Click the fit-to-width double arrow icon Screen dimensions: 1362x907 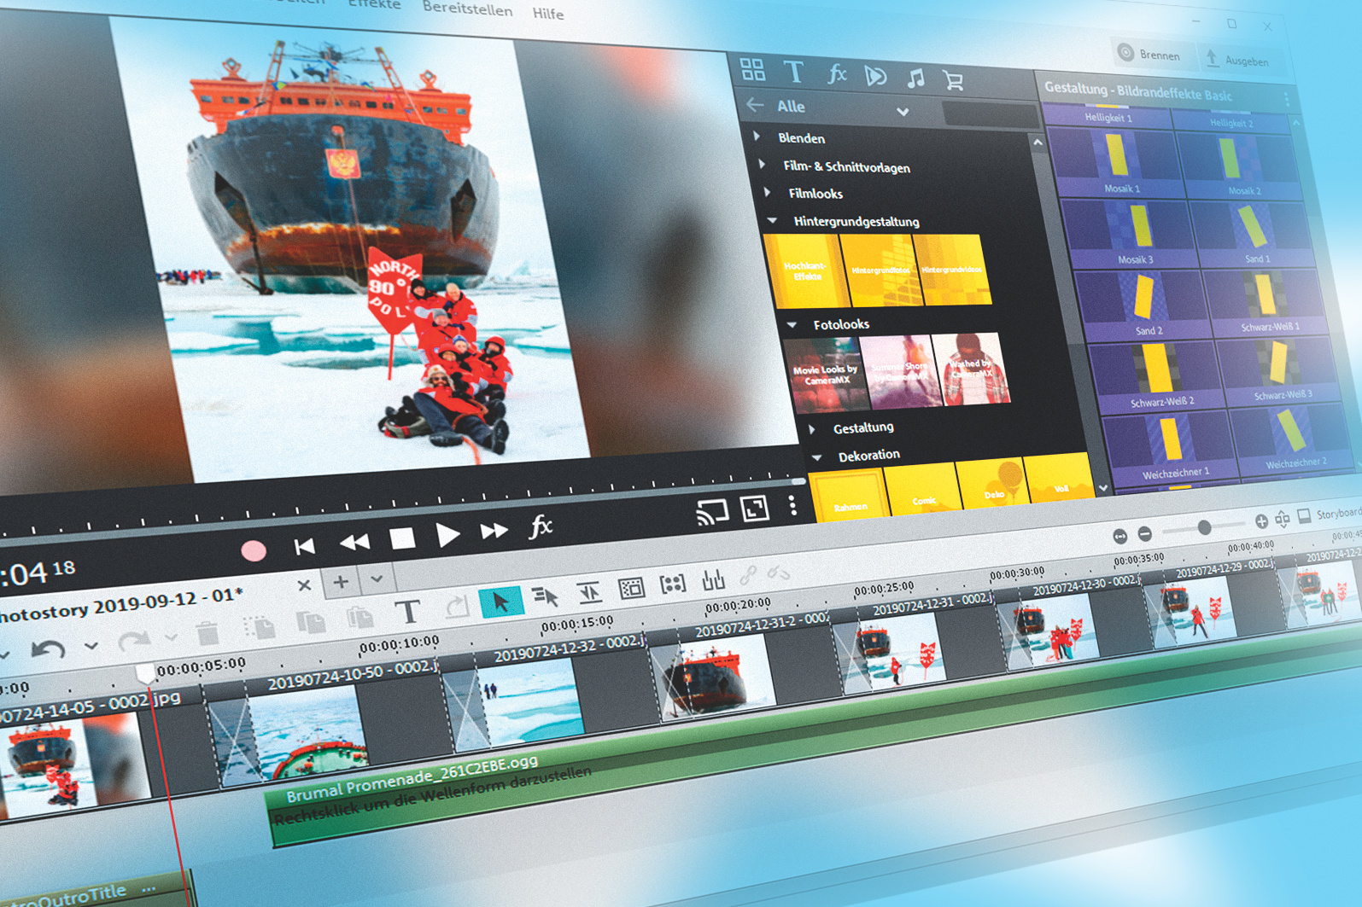[1120, 537]
